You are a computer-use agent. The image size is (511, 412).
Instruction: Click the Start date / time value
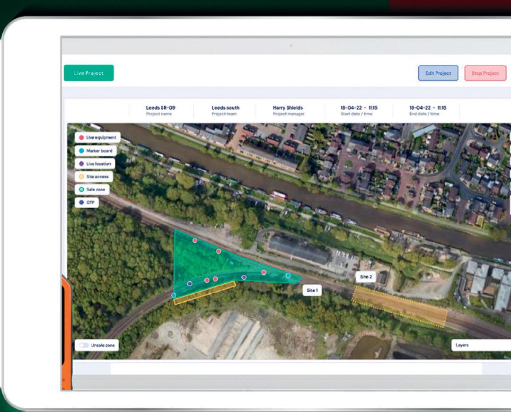point(359,108)
